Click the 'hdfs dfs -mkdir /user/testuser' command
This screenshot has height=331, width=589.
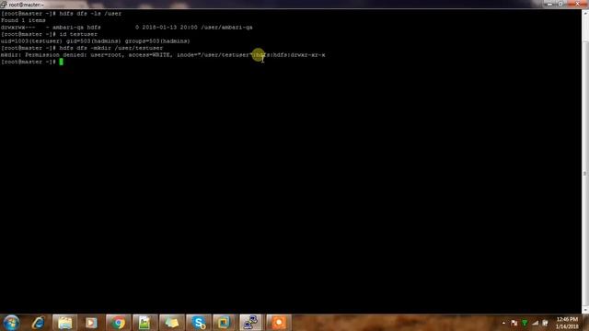[x=111, y=48]
